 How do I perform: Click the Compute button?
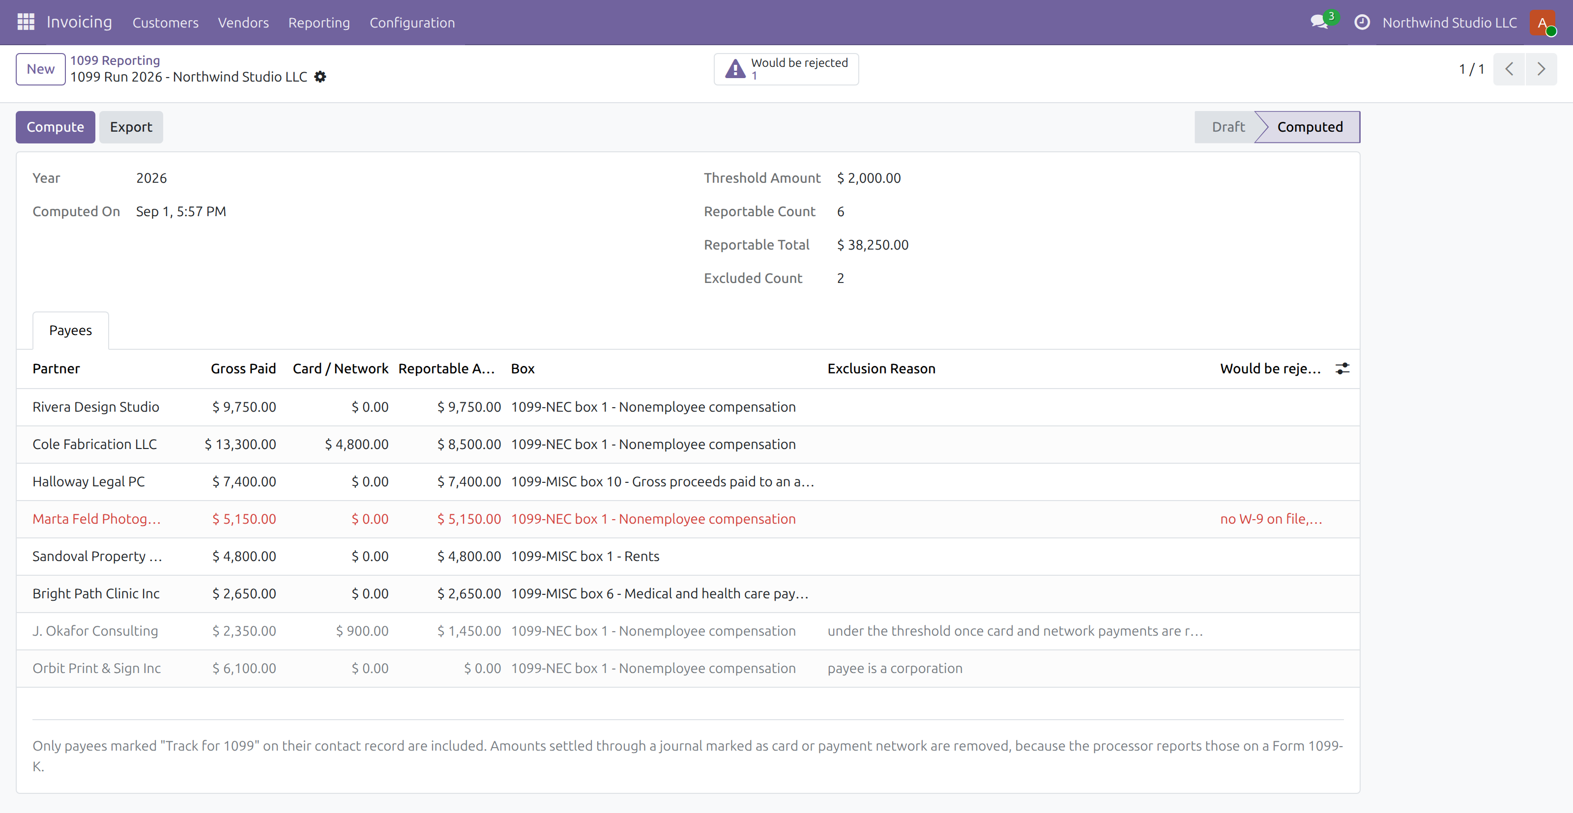pyautogui.click(x=55, y=127)
